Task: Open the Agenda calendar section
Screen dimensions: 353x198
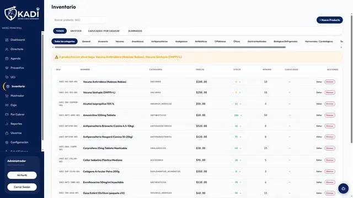Action: coord(15,58)
